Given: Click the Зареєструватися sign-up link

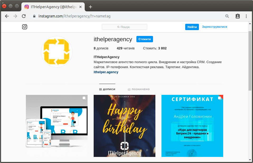Looking at the screenshot, I should (x=214, y=27).
